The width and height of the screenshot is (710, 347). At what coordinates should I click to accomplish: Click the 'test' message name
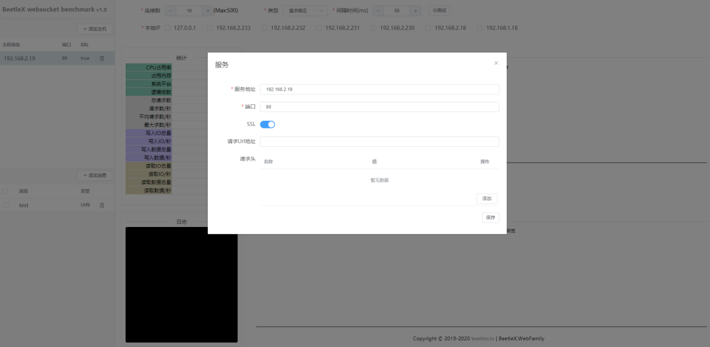click(x=24, y=205)
